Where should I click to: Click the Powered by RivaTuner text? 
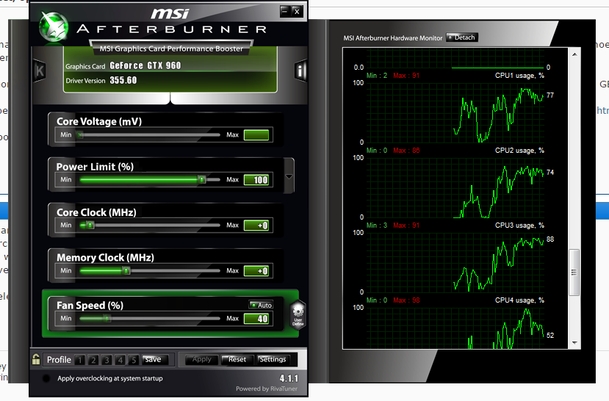point(267,389)
